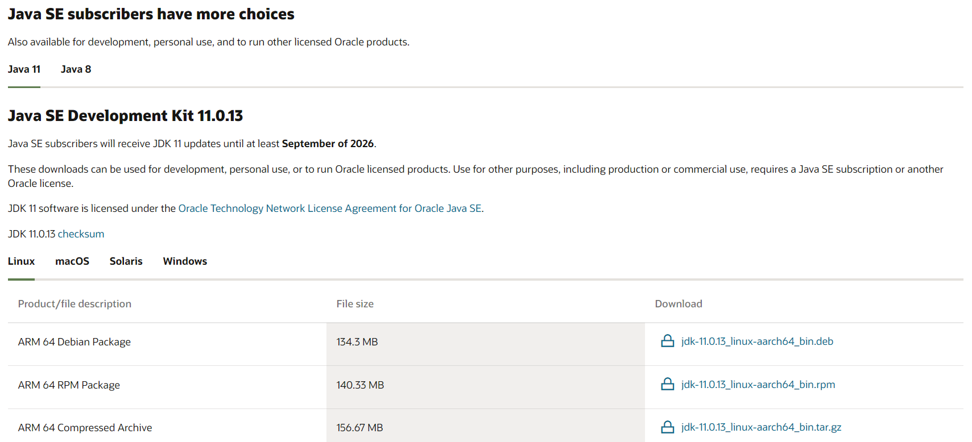Click the 'Java SE Development Kit 11.0.13' heading

point(125,116)
